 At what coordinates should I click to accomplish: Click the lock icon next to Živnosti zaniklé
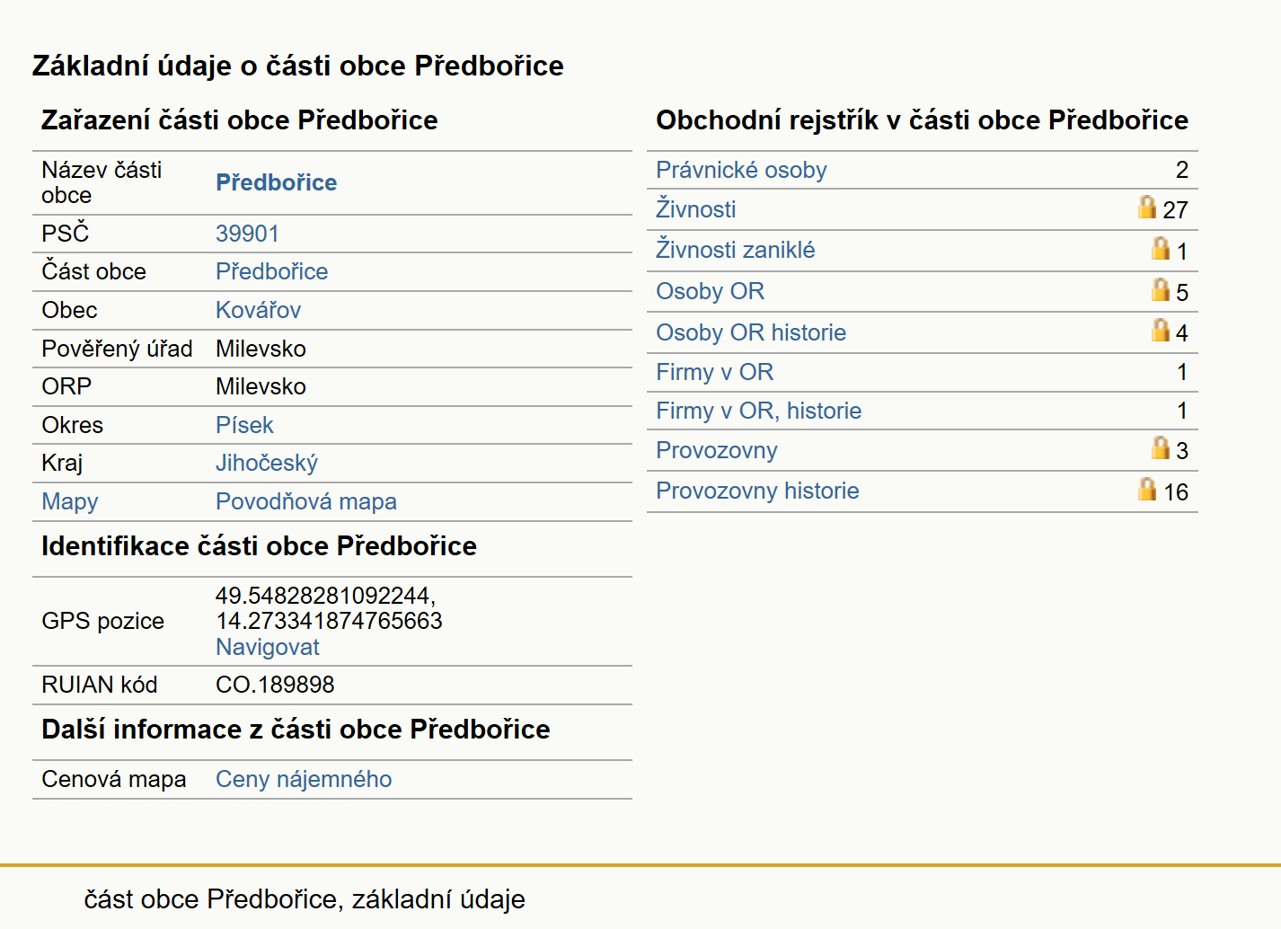1161,248
